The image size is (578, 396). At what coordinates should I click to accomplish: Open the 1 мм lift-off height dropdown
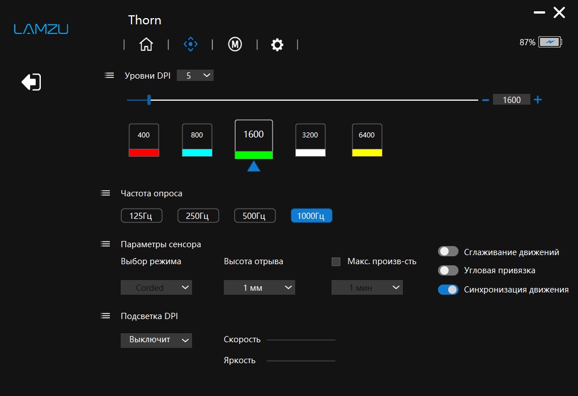(259, 287)
